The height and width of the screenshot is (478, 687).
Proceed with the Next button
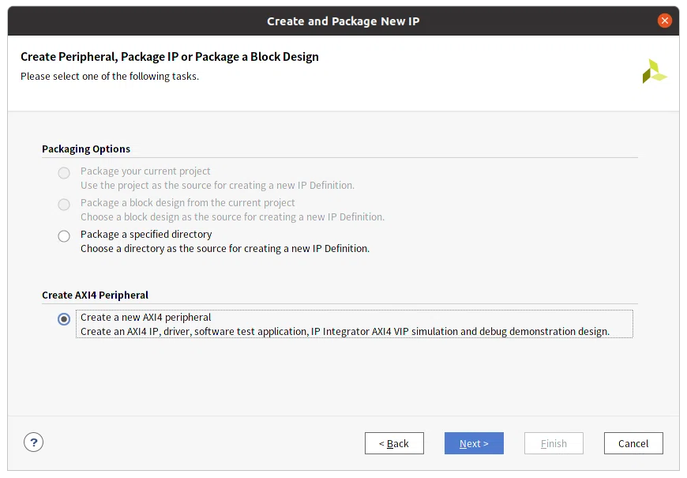point(474,443)
